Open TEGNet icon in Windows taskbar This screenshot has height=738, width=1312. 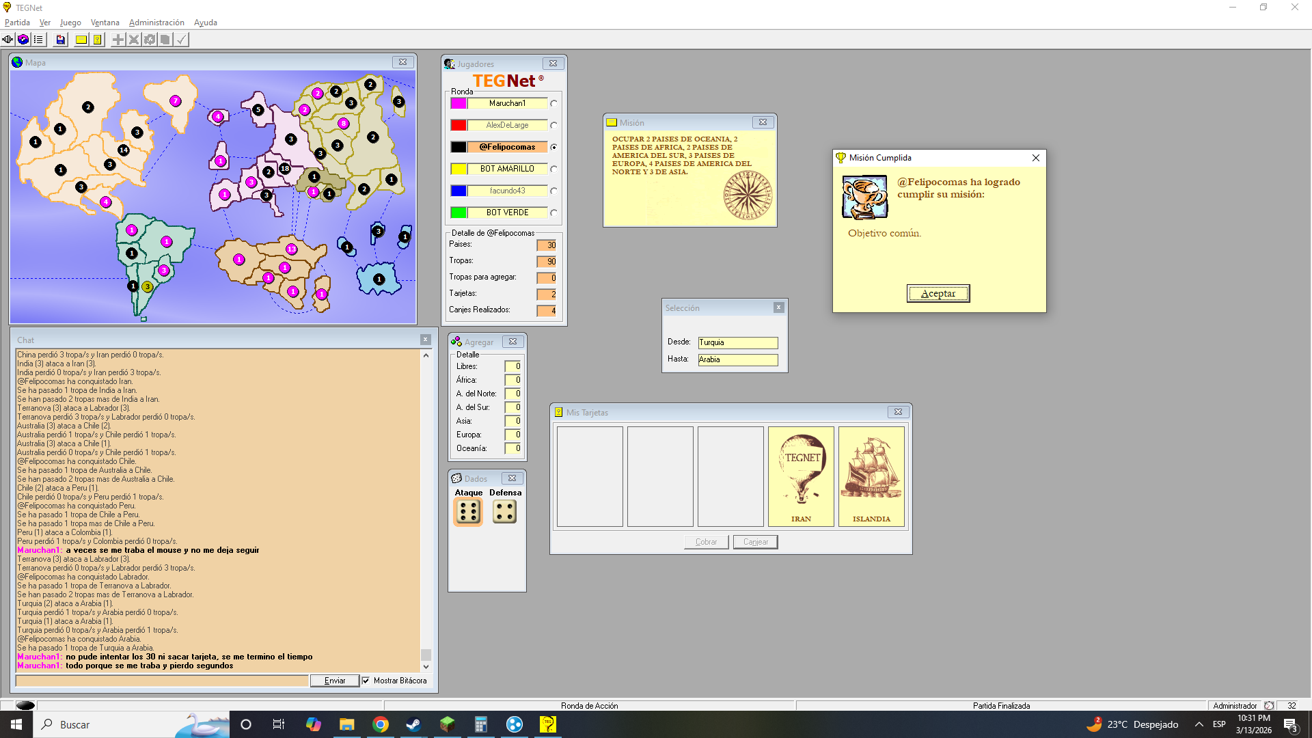pyautogui.click(x=548, y=724)
